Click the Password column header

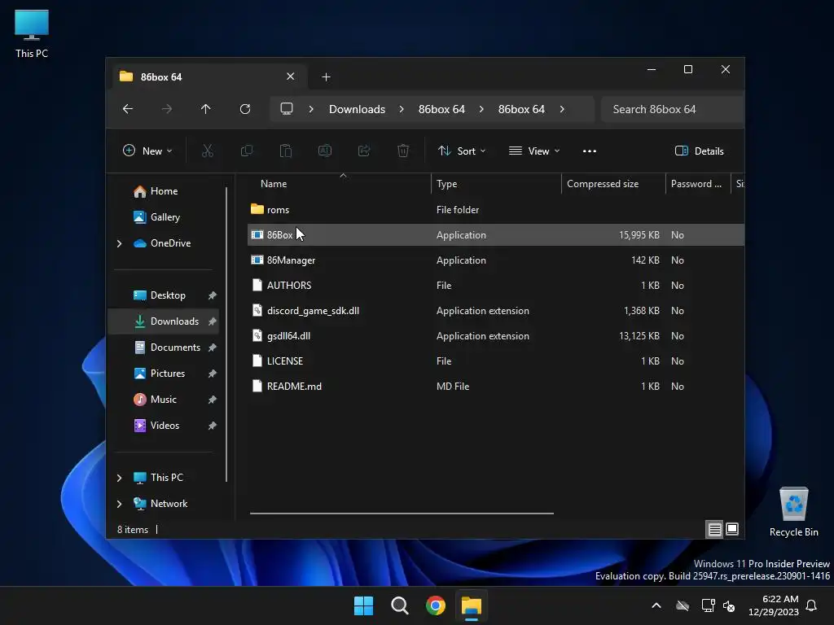pyautogui.click(x=697, y=184)
